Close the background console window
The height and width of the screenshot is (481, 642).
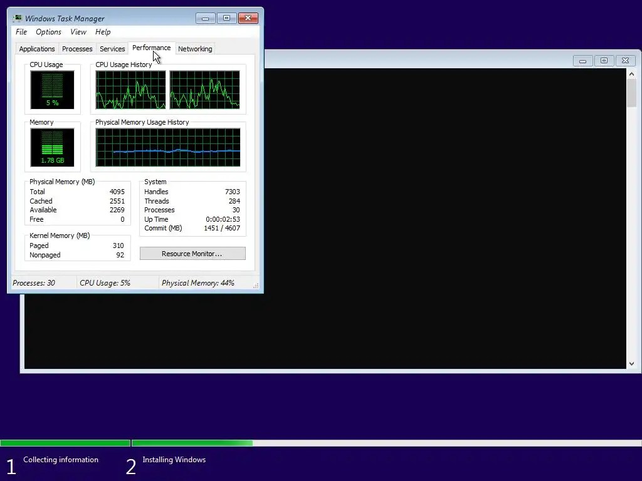pyautogui.click(x=625, y=61)
